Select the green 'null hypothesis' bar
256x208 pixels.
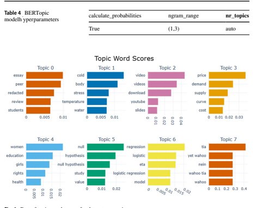click(x=99, y=164)
